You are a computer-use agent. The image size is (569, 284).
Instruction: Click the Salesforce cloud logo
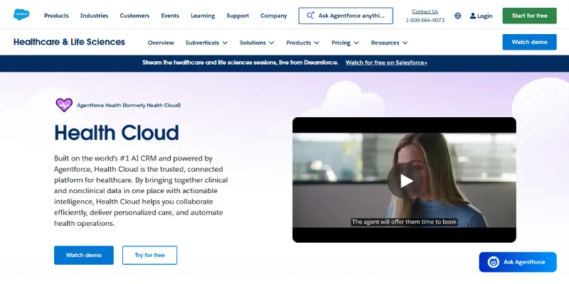click(21, 14)
